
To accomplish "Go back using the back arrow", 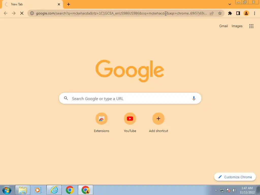I will click(x=6, y=13).
